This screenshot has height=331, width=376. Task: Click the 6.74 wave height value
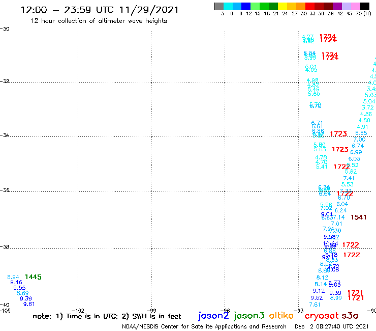[358, 146]
